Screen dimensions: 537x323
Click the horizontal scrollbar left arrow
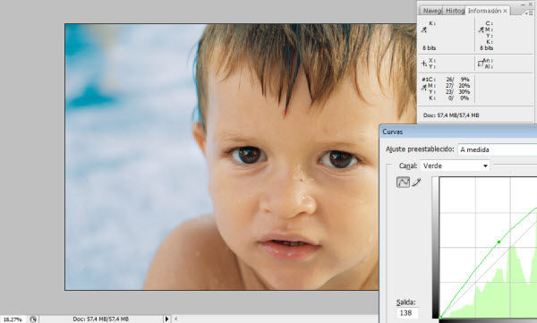pos(175,319)
